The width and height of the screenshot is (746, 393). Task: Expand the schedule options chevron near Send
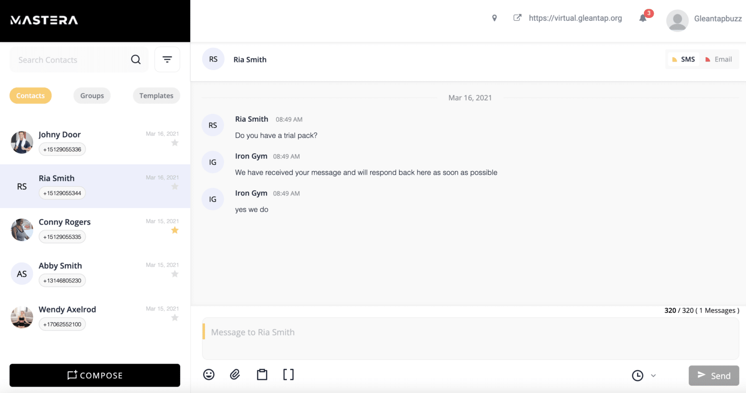pyautogui.click(x=653, y=375)
